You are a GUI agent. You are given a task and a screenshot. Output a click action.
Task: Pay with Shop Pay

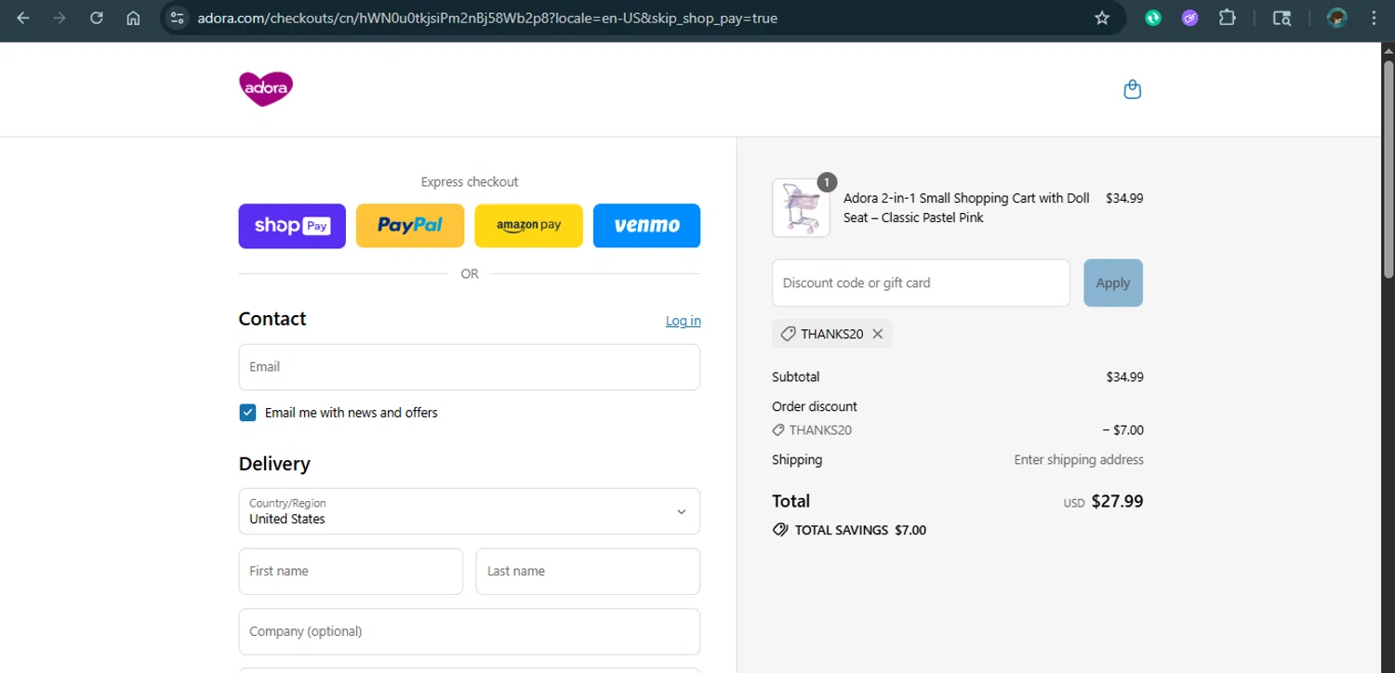292,226
